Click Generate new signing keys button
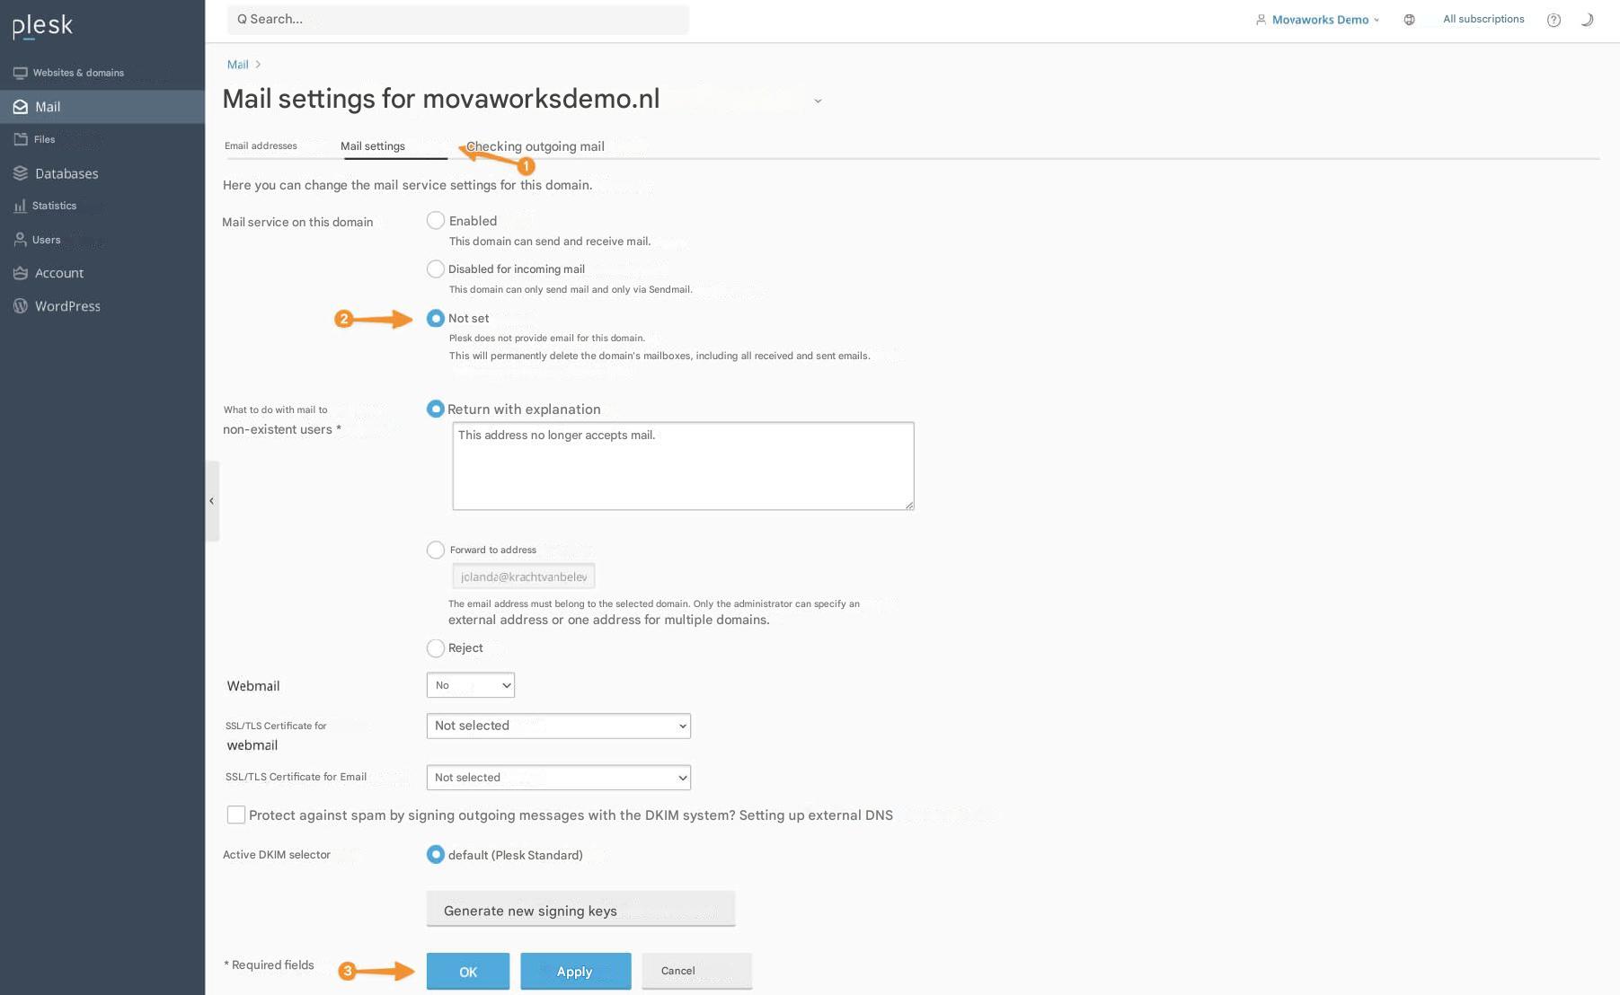The width and height of the screenshot is (1620, 995). pos(580,909)
